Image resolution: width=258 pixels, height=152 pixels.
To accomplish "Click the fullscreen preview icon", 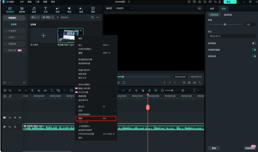I will (199, 82).
